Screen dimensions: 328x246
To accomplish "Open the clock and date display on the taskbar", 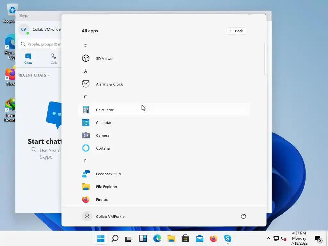I will coord(299,238).
